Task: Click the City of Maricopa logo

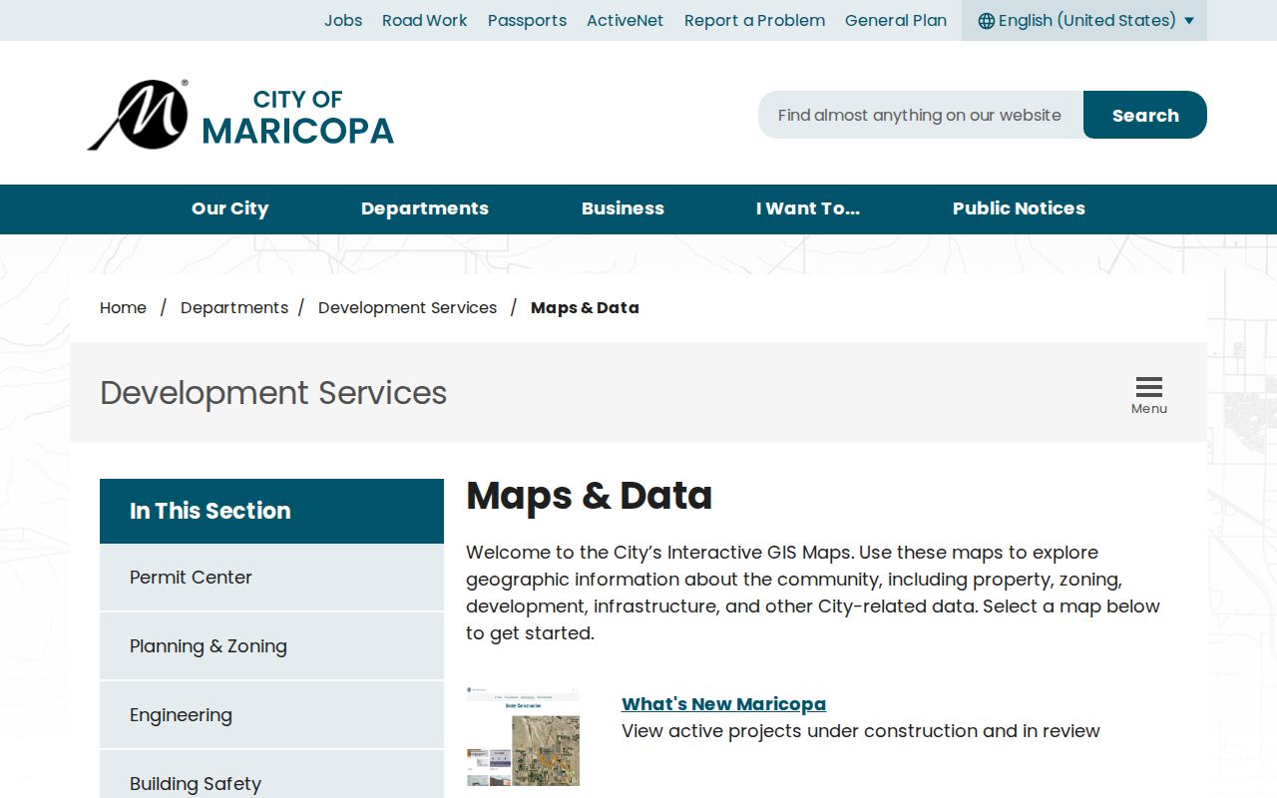Action: 240,115
